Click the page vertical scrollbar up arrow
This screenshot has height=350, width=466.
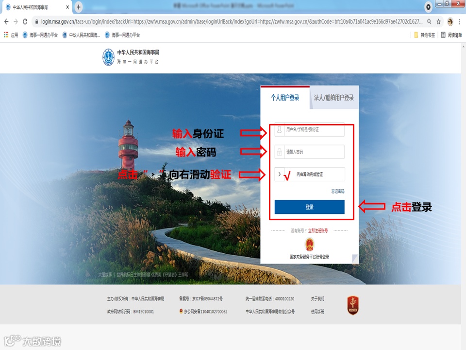point(463,47)
